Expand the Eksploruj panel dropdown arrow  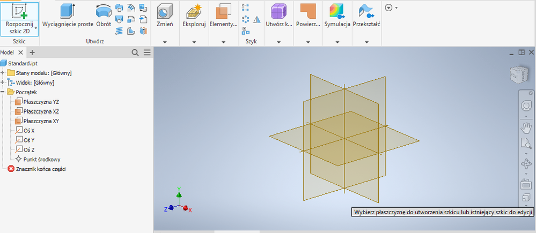194,42
